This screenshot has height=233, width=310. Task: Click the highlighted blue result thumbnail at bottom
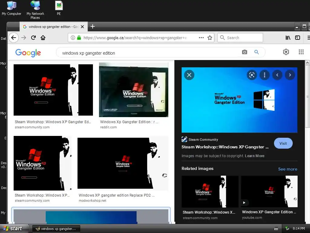91,217
